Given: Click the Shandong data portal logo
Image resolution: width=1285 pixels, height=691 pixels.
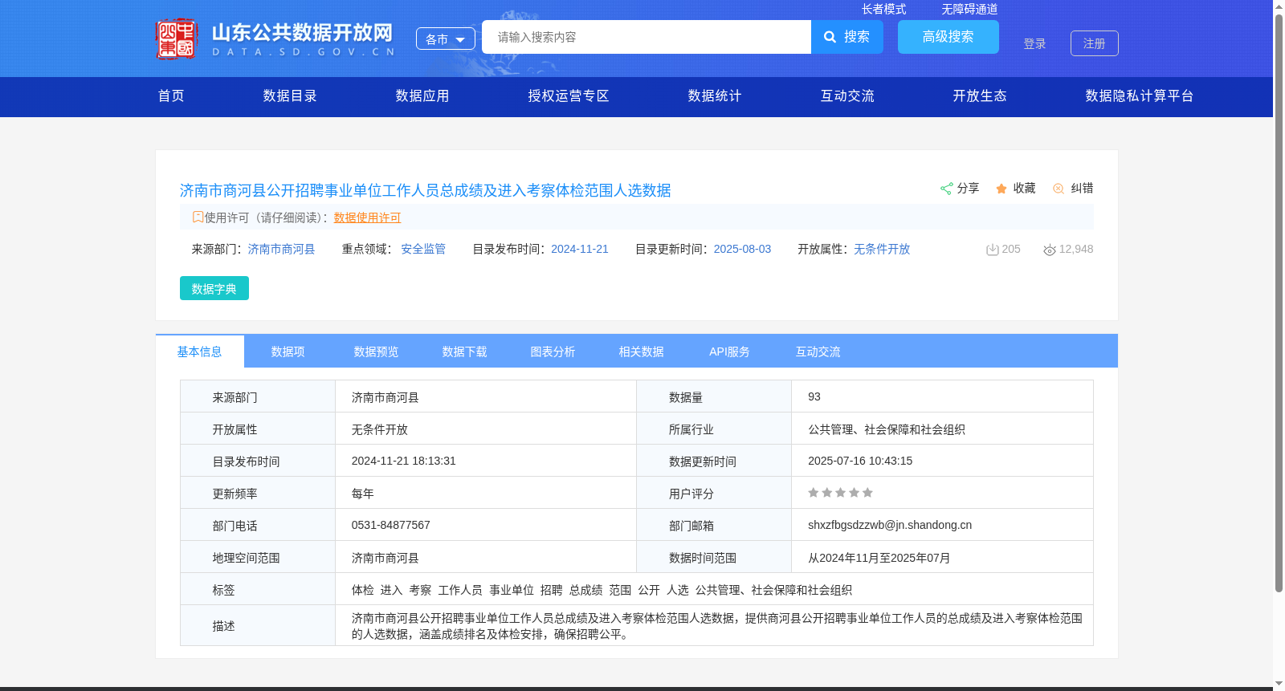Looking at the screenshot, I should (275, 39).
